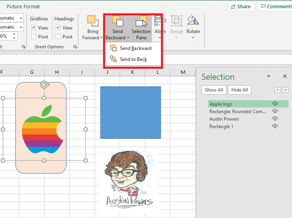
Task: Click Hide All in Selection pane
Action: (x=240, y=90)
